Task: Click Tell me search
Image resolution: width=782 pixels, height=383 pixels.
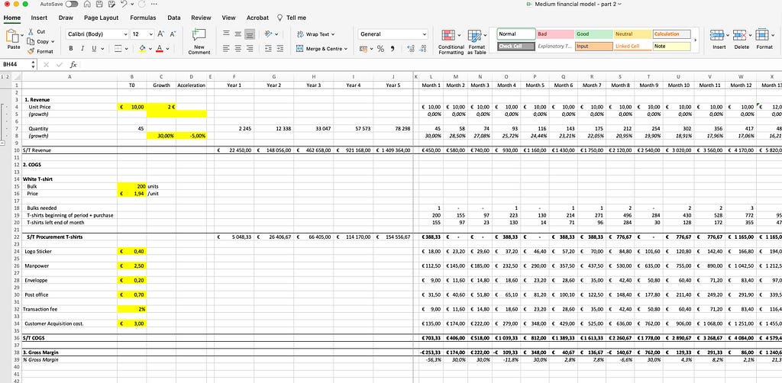Action: (x=292, y=18)
